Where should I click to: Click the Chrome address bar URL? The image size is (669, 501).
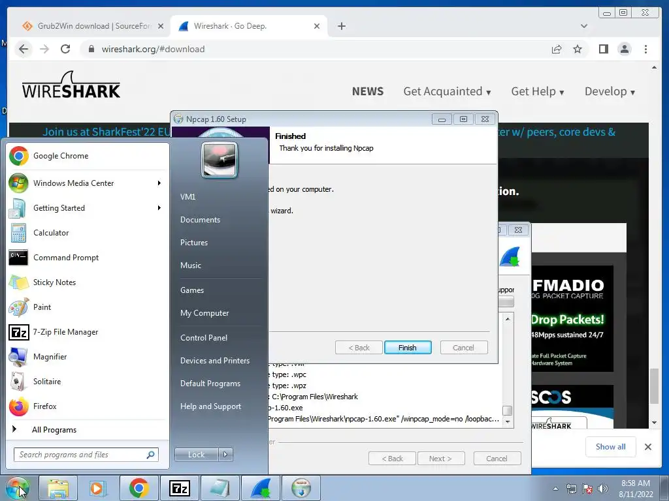(153, 49)
